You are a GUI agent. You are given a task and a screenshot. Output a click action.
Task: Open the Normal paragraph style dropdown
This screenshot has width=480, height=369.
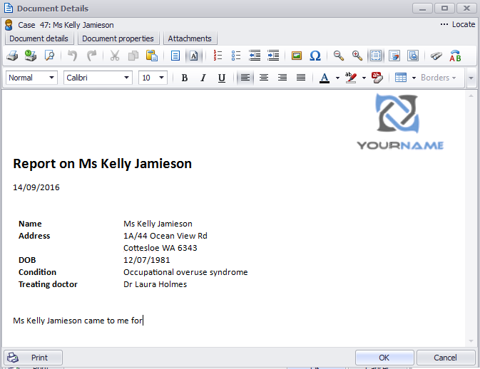coord(52,78)
